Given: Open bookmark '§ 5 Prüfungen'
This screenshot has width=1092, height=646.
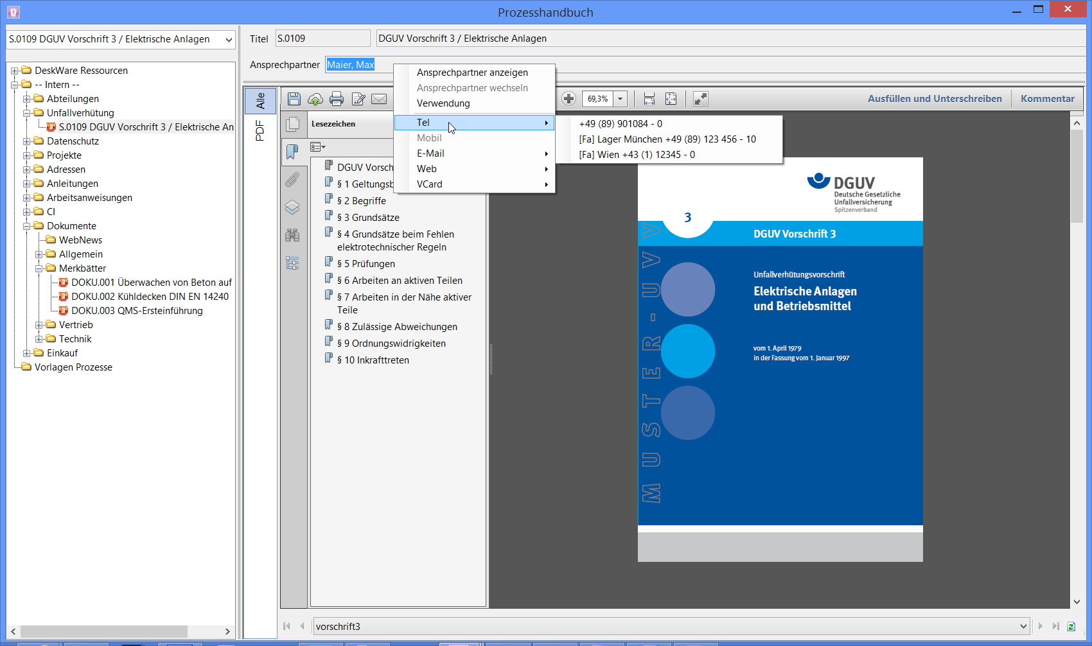Looking at the screenshot, I should (x=366, y=264).
